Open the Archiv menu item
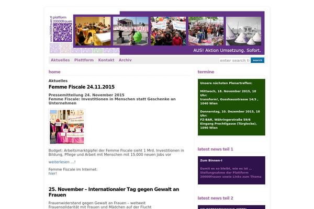Screen dimensions: 314x209 click(125, 60)
